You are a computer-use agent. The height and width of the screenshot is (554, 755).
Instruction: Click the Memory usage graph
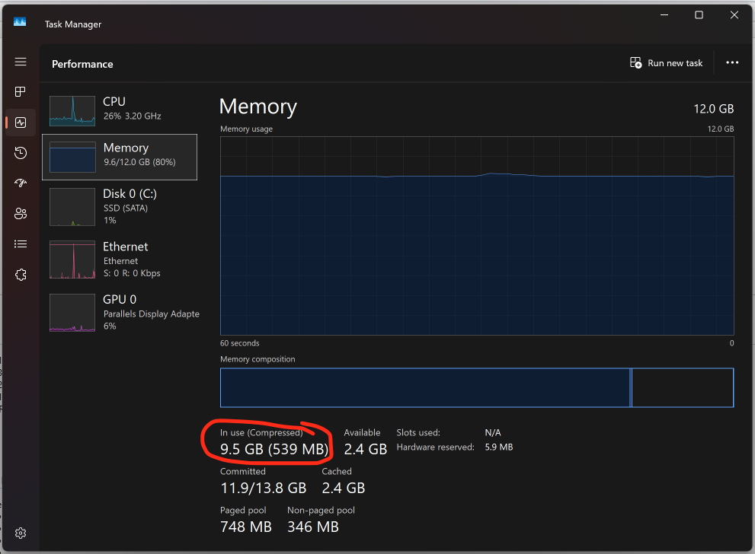click(x=477, y=236)
